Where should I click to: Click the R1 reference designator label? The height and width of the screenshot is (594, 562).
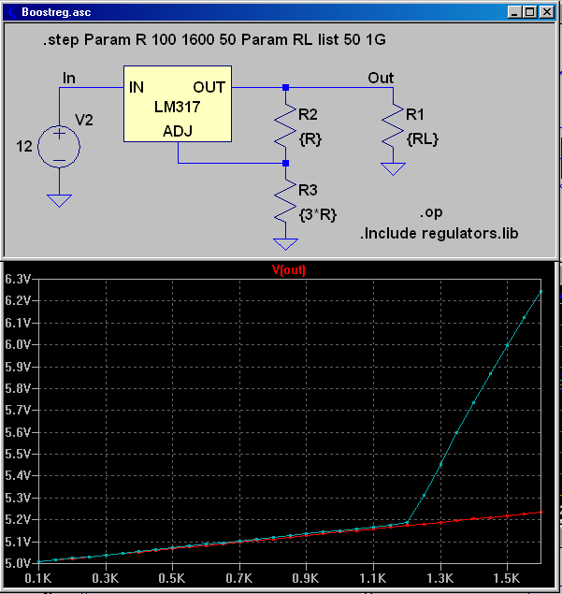pyautogui.click(x=414, y=114)
